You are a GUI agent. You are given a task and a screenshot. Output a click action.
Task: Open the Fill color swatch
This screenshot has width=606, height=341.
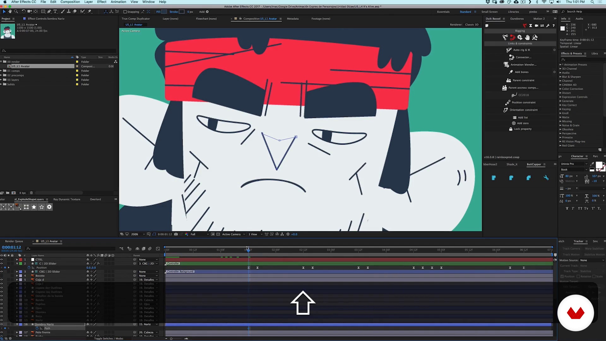[164, 12]
